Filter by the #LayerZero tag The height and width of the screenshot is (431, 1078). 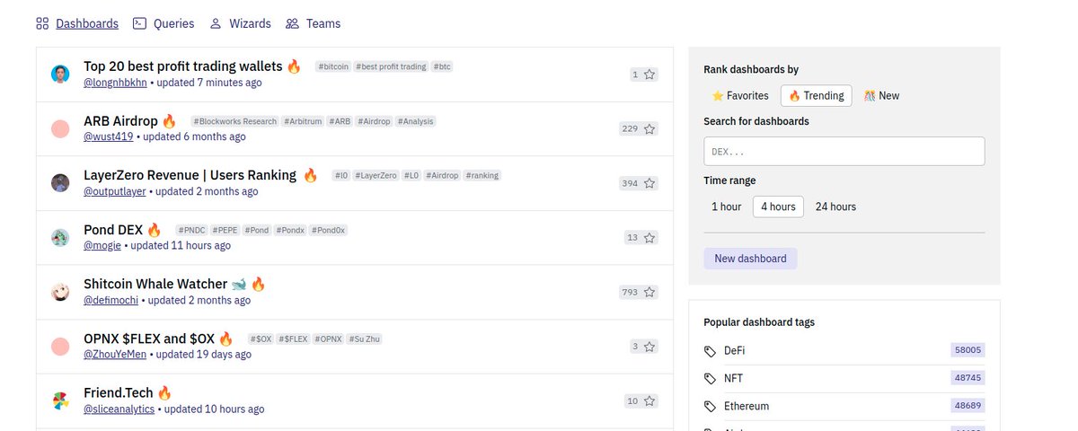coord(376,175)
